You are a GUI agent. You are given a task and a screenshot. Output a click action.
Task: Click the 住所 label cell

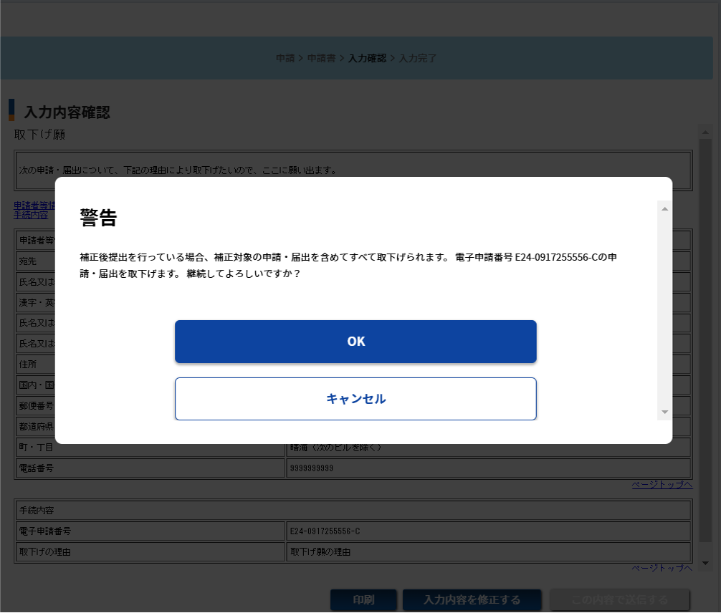[x=36, y=365]
